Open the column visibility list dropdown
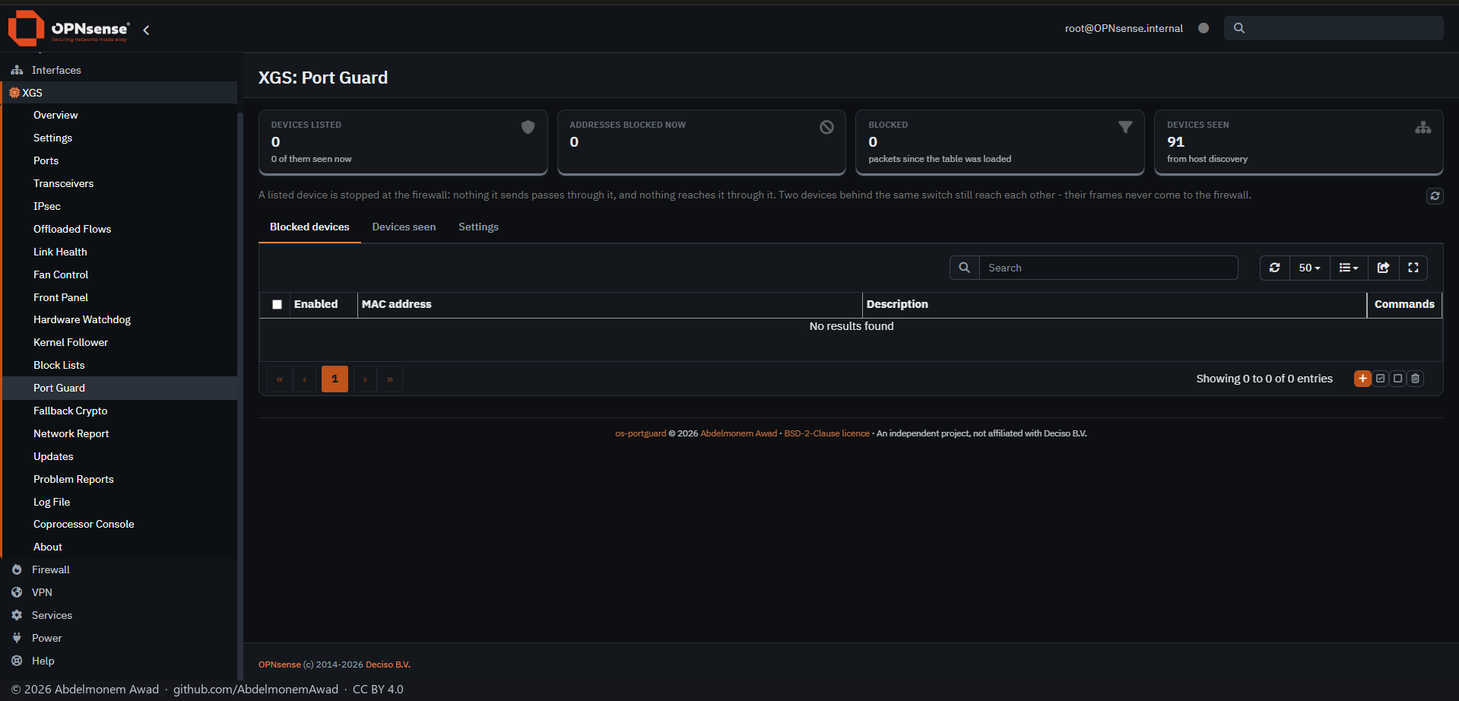1459x701 pixels. [x=1349, y=268]
